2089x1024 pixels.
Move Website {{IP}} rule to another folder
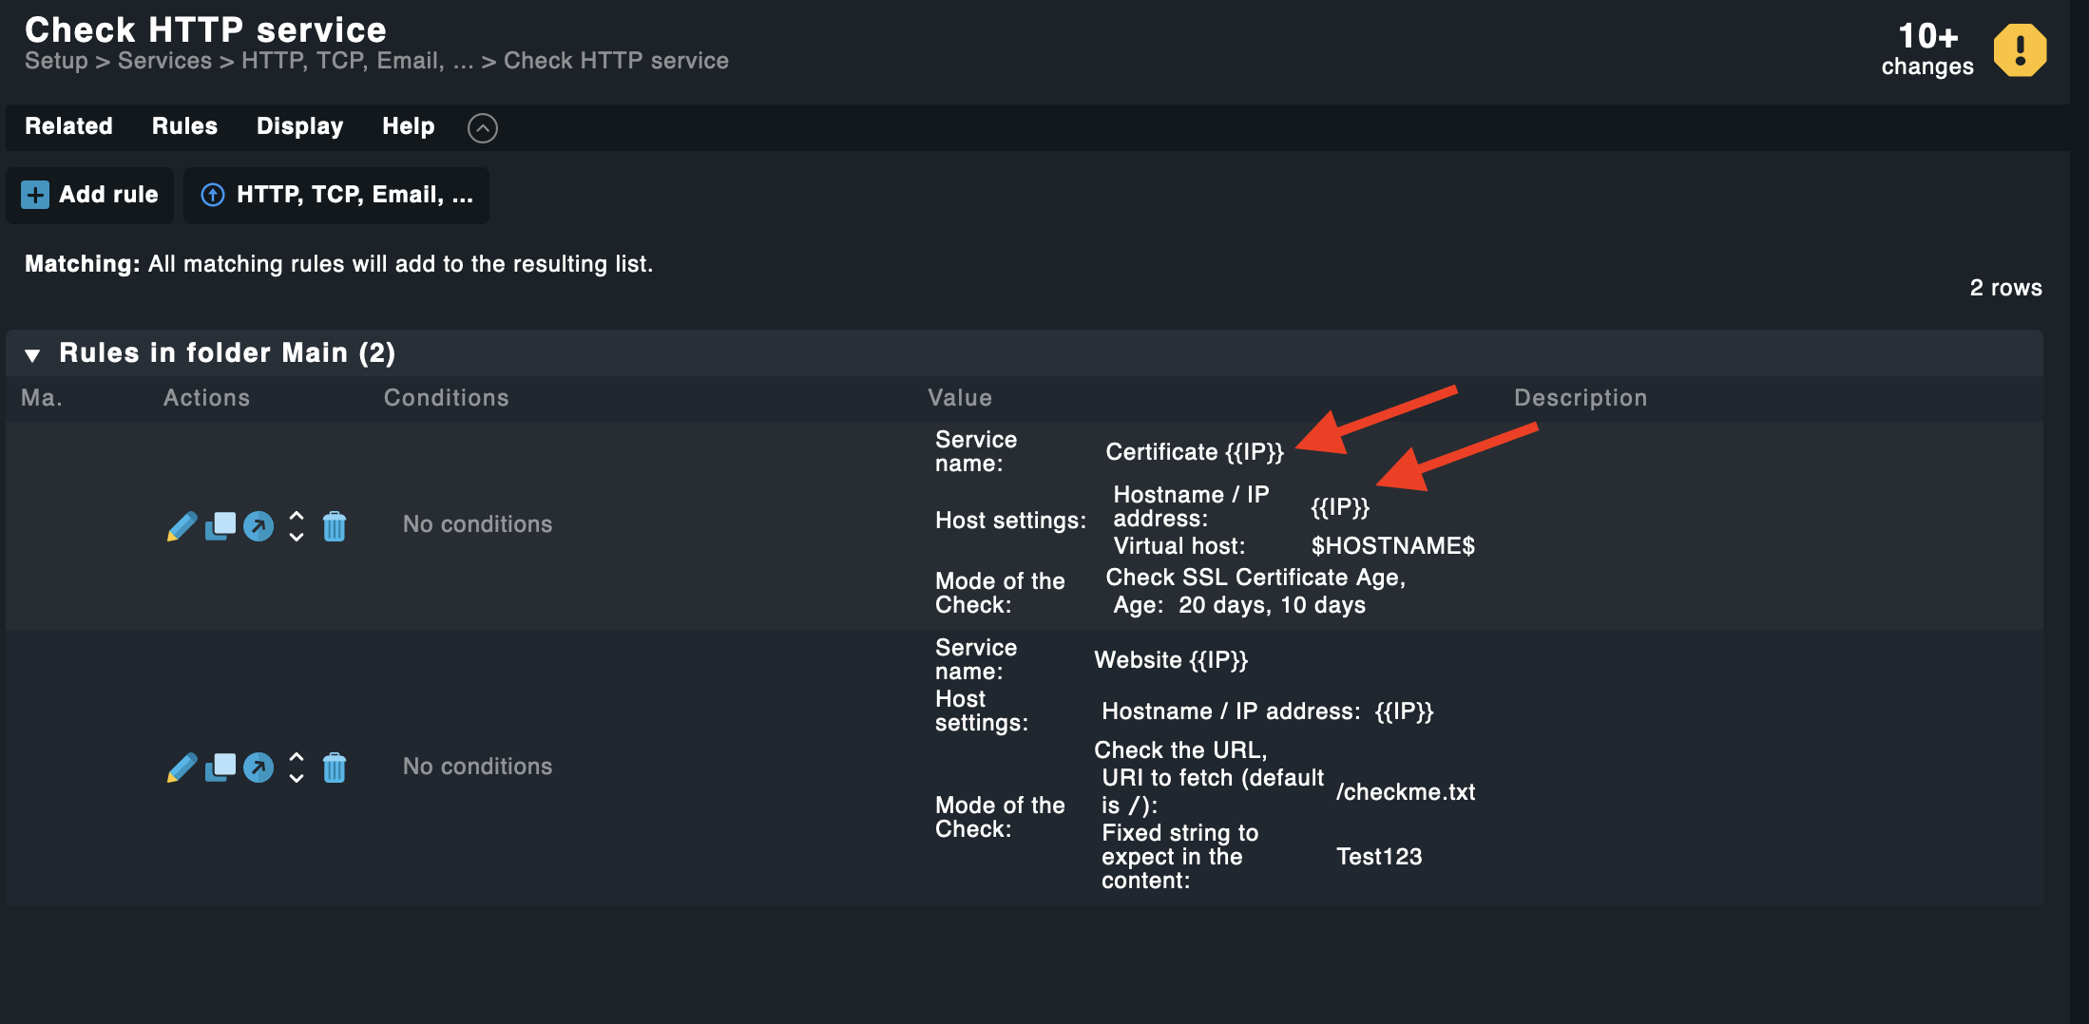tap(259, 768)
